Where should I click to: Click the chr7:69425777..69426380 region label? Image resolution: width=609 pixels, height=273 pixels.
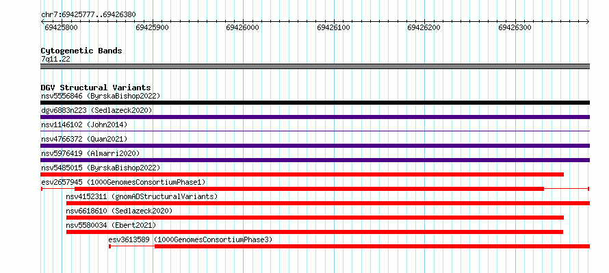88,15
